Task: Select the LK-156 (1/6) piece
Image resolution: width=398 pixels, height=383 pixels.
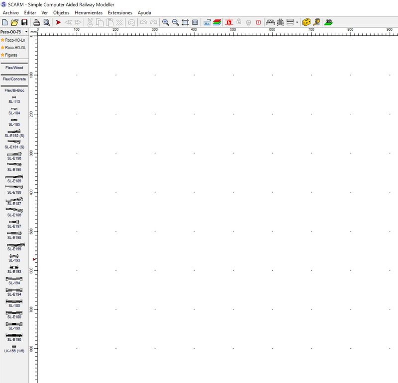Action: 14,349
